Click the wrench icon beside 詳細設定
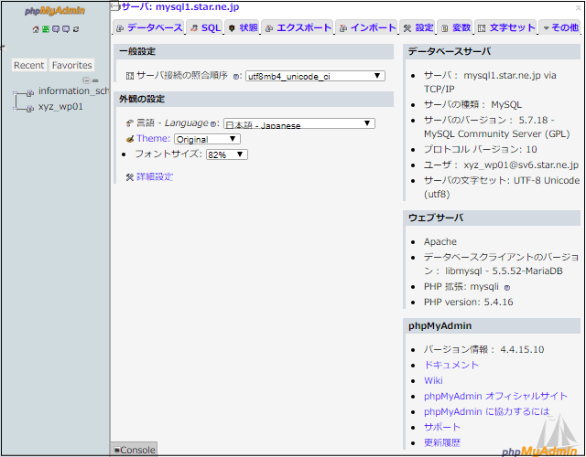Viewport: 586px width, 457px height. pos(130,177)
